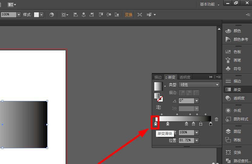Open the 路径查找 pathfinder panel
Viewport: 252px width, 164px height.
pos(238,161)
